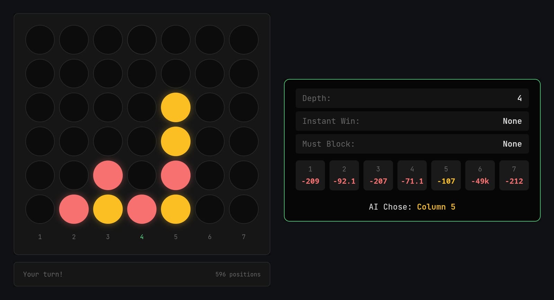Click the top row cell of column 7

[243, 40]
